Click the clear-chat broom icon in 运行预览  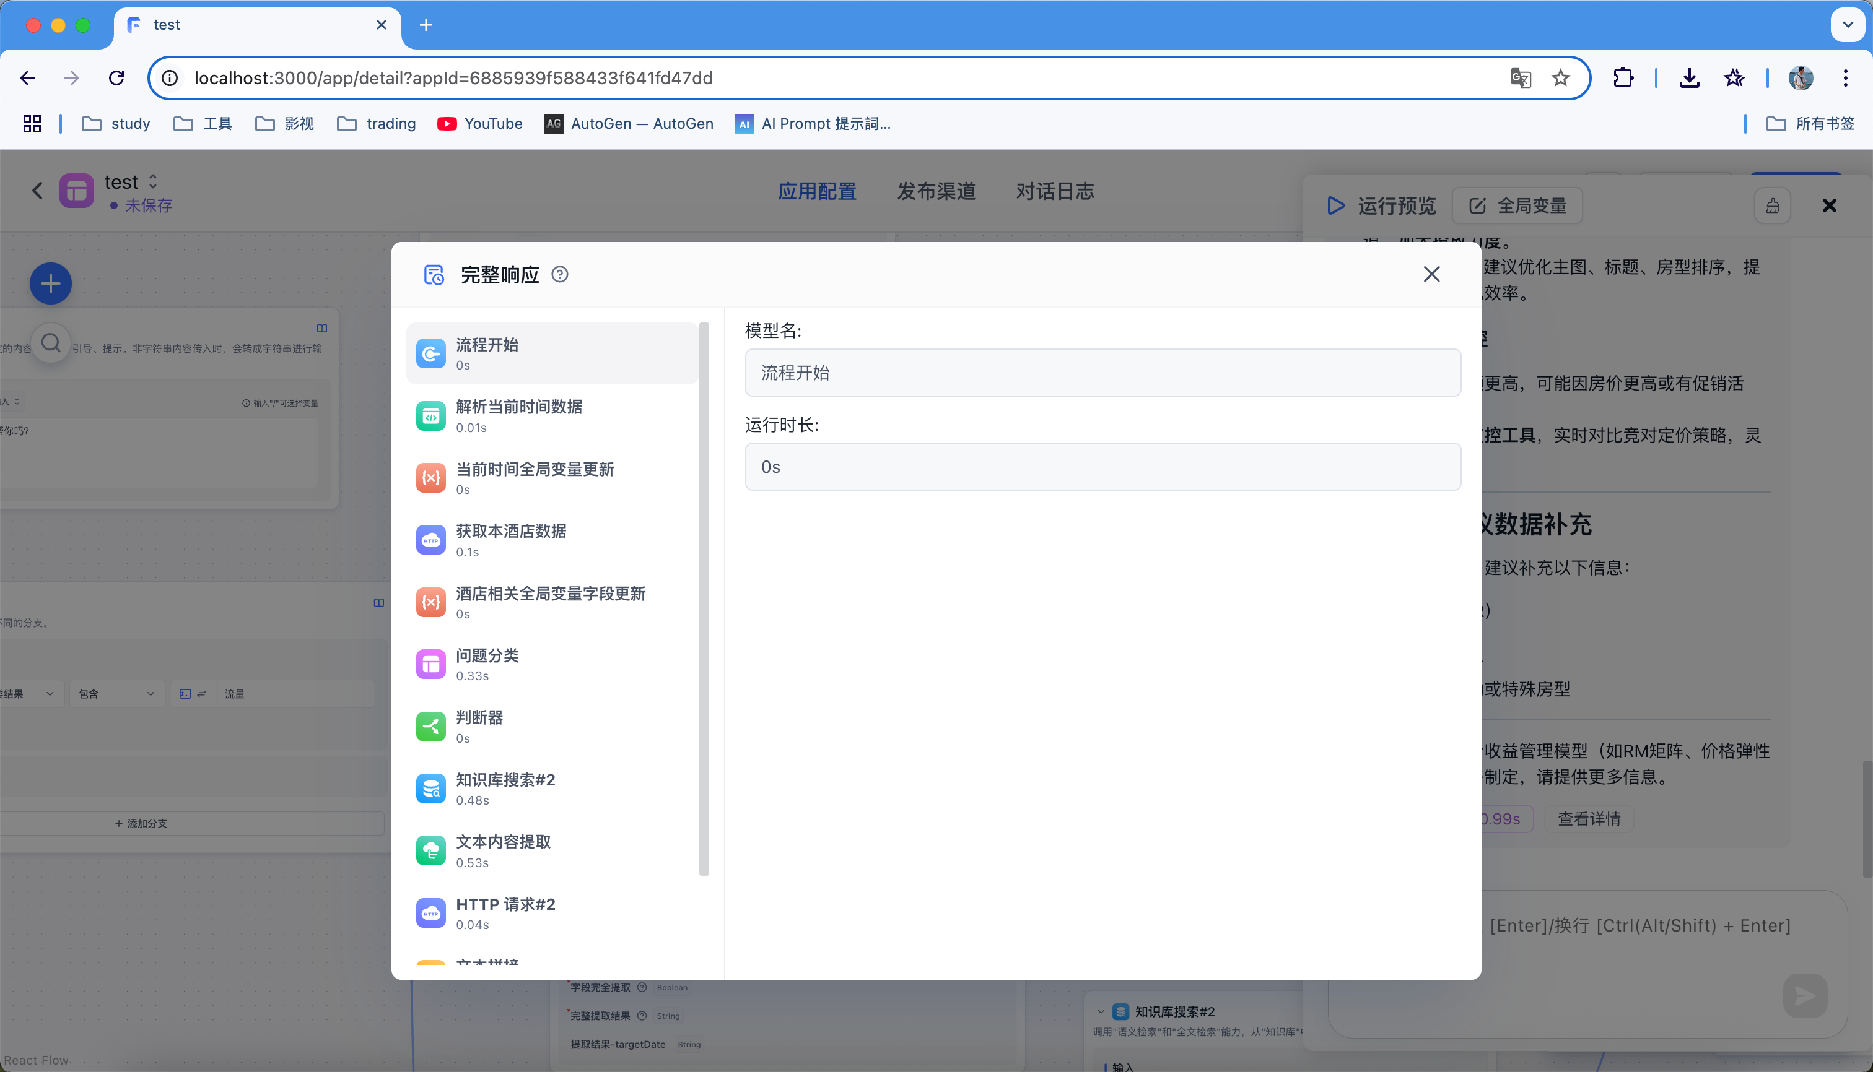pyautogui.click(x=1772, y=206)
